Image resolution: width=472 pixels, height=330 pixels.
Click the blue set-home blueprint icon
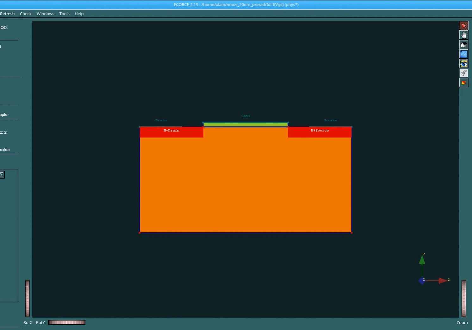tap(463, 54)
